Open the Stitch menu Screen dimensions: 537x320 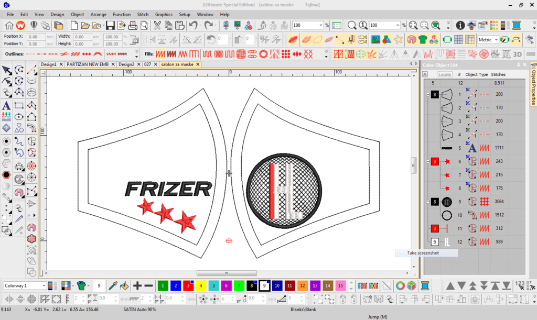142,14
